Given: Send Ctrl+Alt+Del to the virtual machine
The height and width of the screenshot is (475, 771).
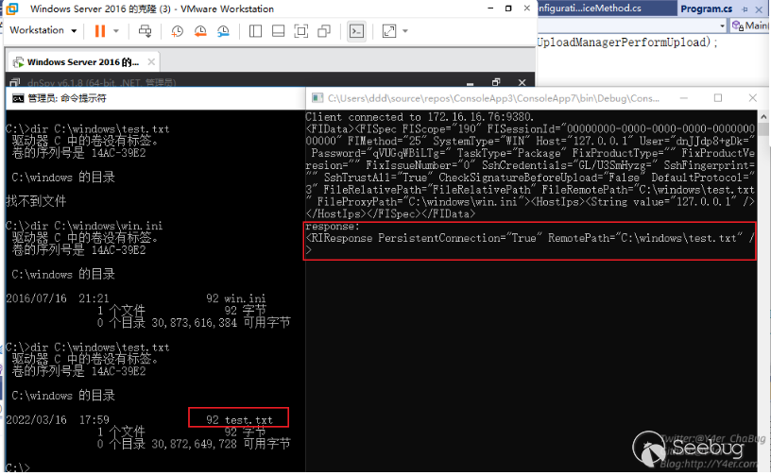Looking at the screenshot, I should click(x=146, y=31).
